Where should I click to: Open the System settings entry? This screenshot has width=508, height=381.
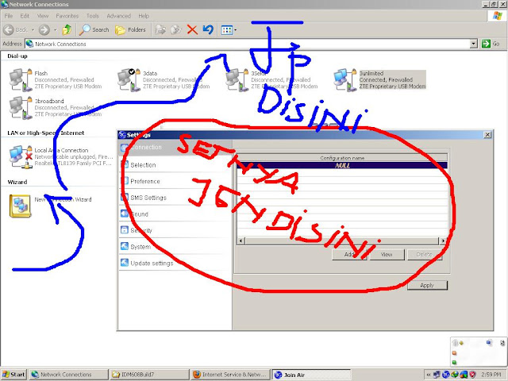tap(140, 247)
